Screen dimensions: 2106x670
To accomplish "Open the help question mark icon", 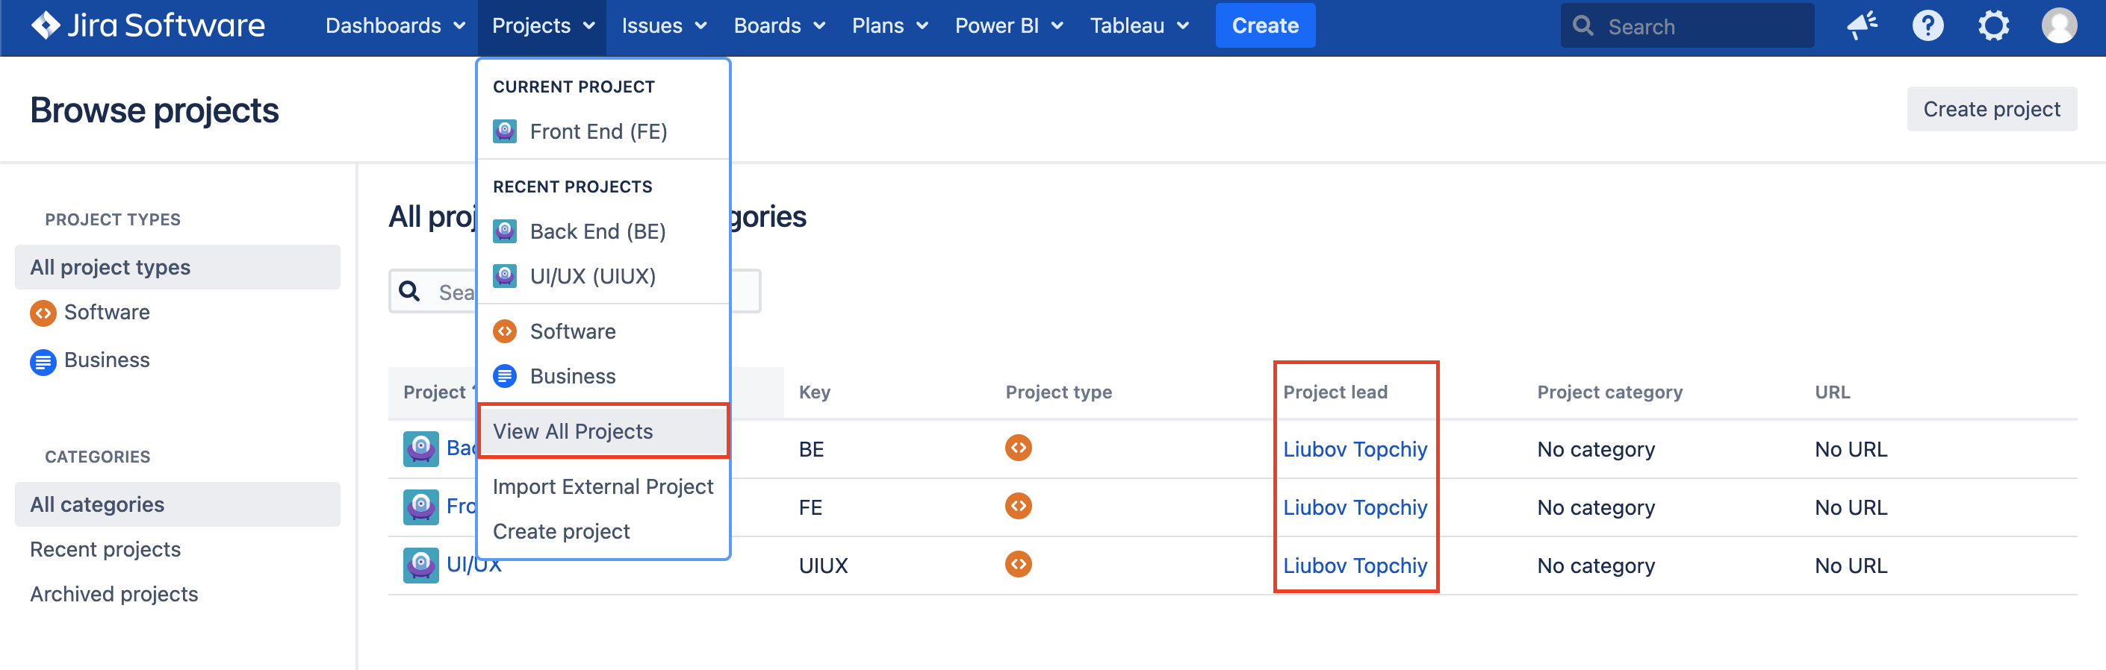I will click(x=1927, y=25).
